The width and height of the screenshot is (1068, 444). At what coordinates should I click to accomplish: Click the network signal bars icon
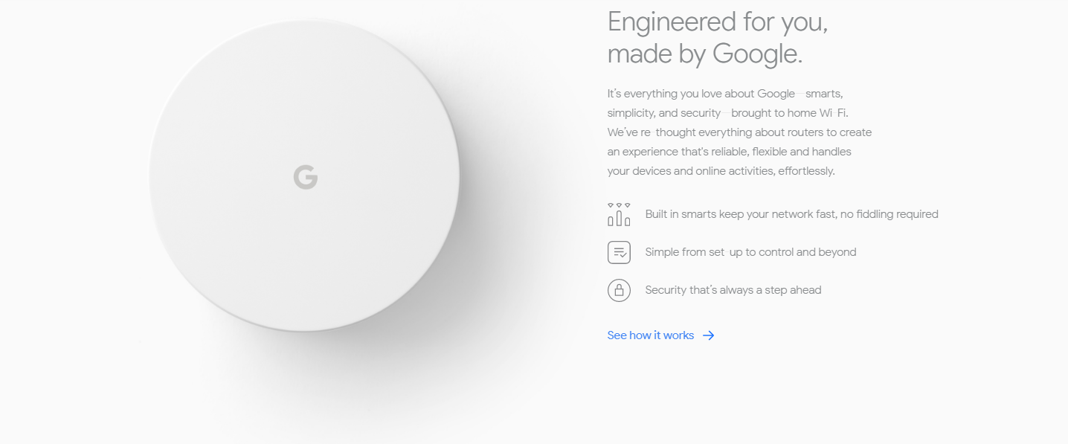pos(619,214)
